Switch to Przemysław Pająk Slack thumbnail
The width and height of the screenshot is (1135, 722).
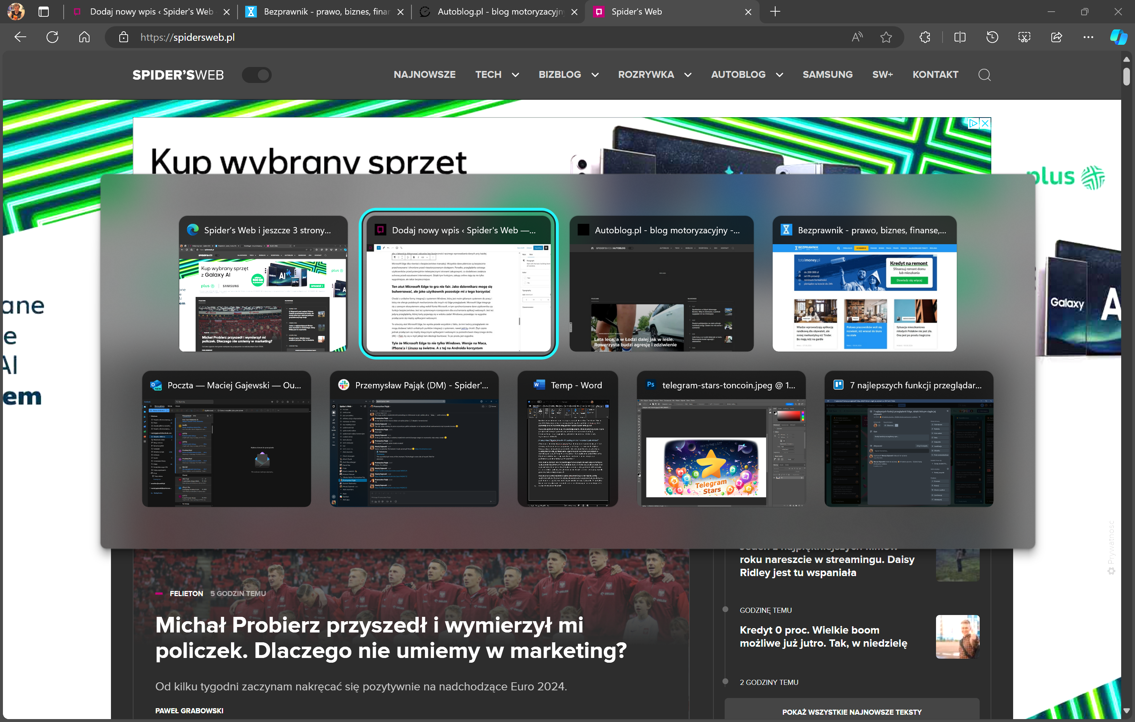[414, 439]
